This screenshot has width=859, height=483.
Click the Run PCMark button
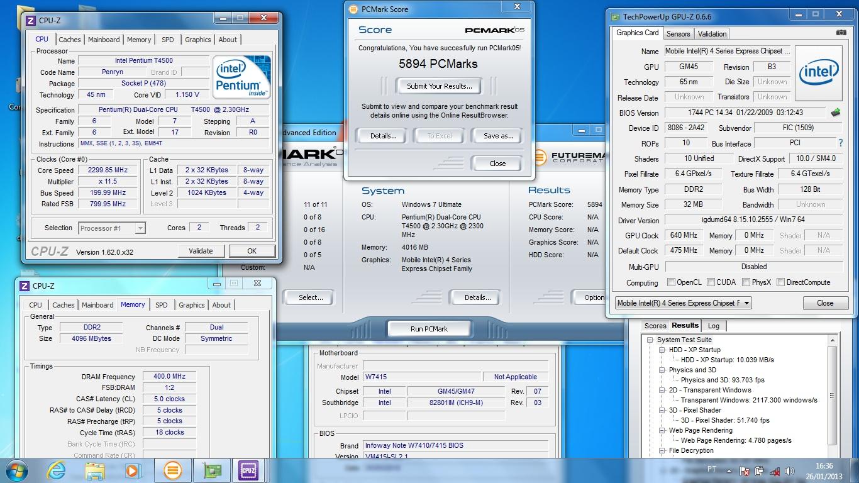pos(429,329)
